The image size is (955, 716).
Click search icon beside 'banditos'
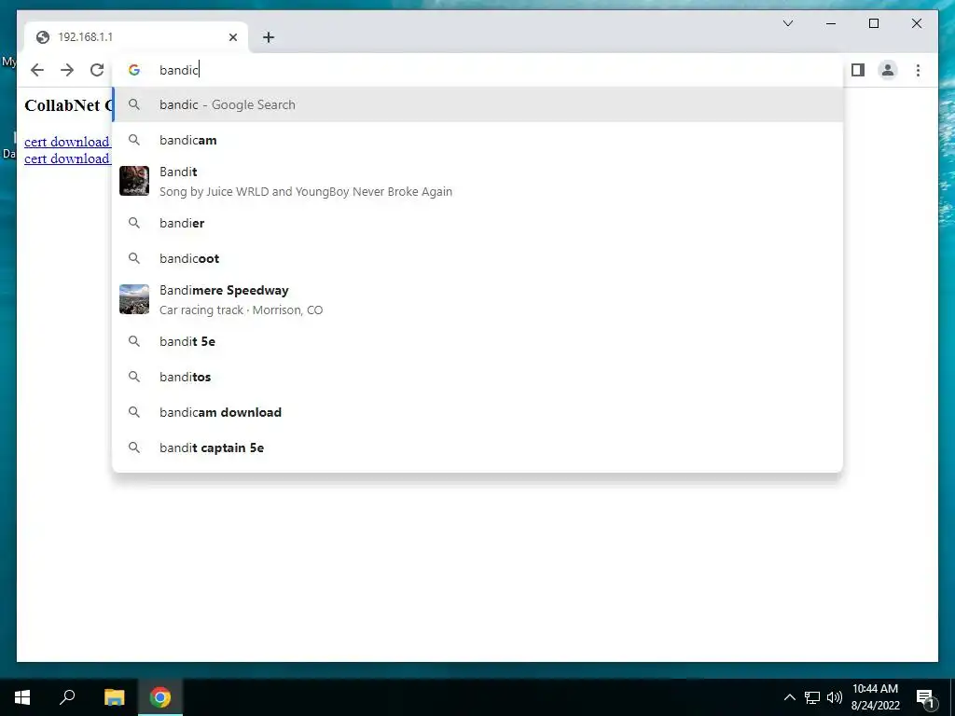coord(134,377)
